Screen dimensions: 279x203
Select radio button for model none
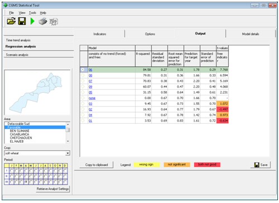point(83,98)
